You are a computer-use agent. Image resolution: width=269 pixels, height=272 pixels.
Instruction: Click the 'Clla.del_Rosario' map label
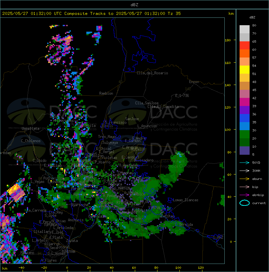(152, 73)
